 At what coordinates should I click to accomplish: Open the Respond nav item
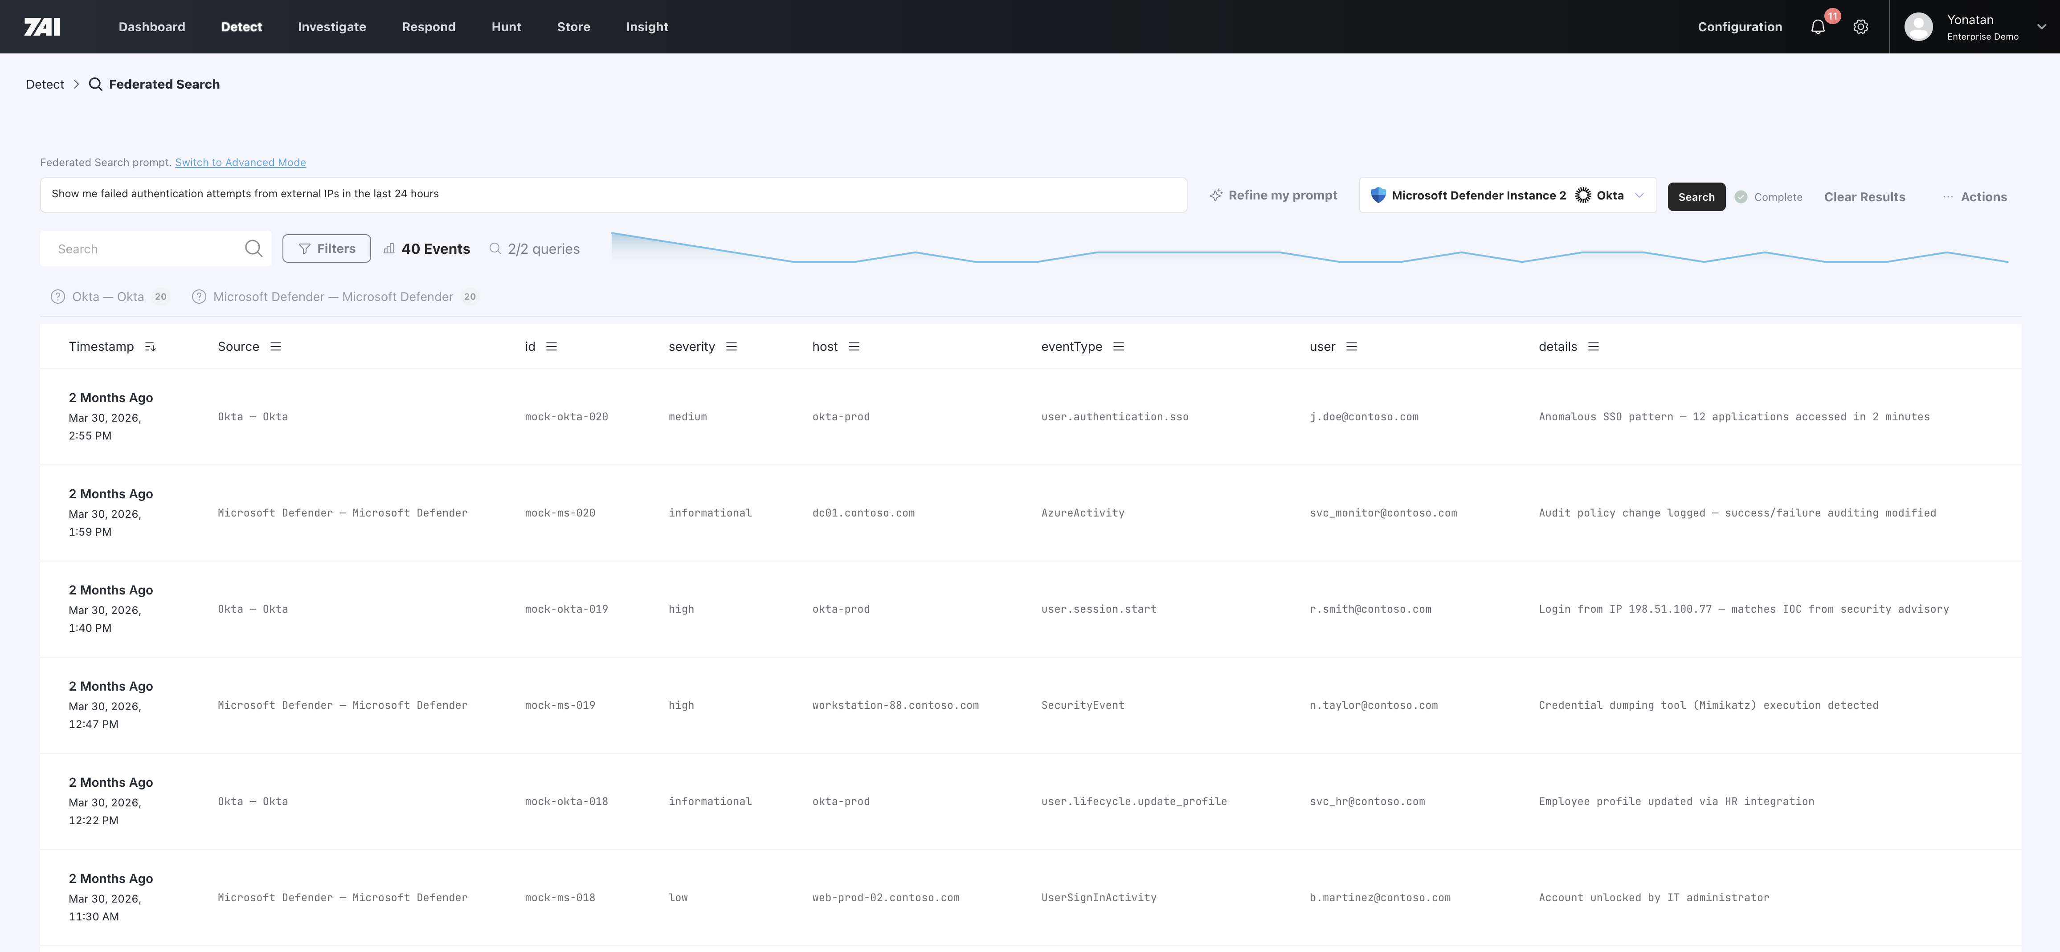pyautogui.click(x=429, y=26)
